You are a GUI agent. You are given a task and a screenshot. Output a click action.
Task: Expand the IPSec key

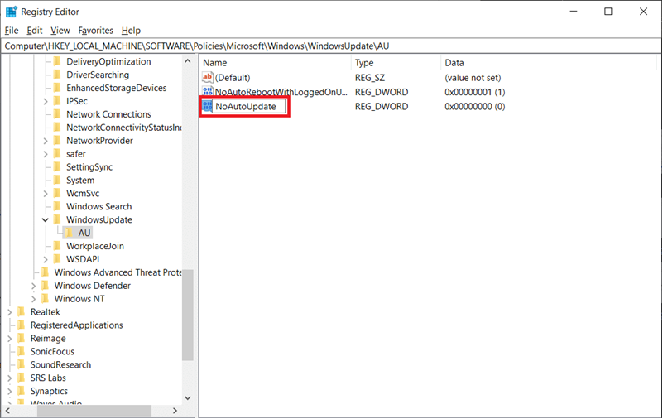46,101
